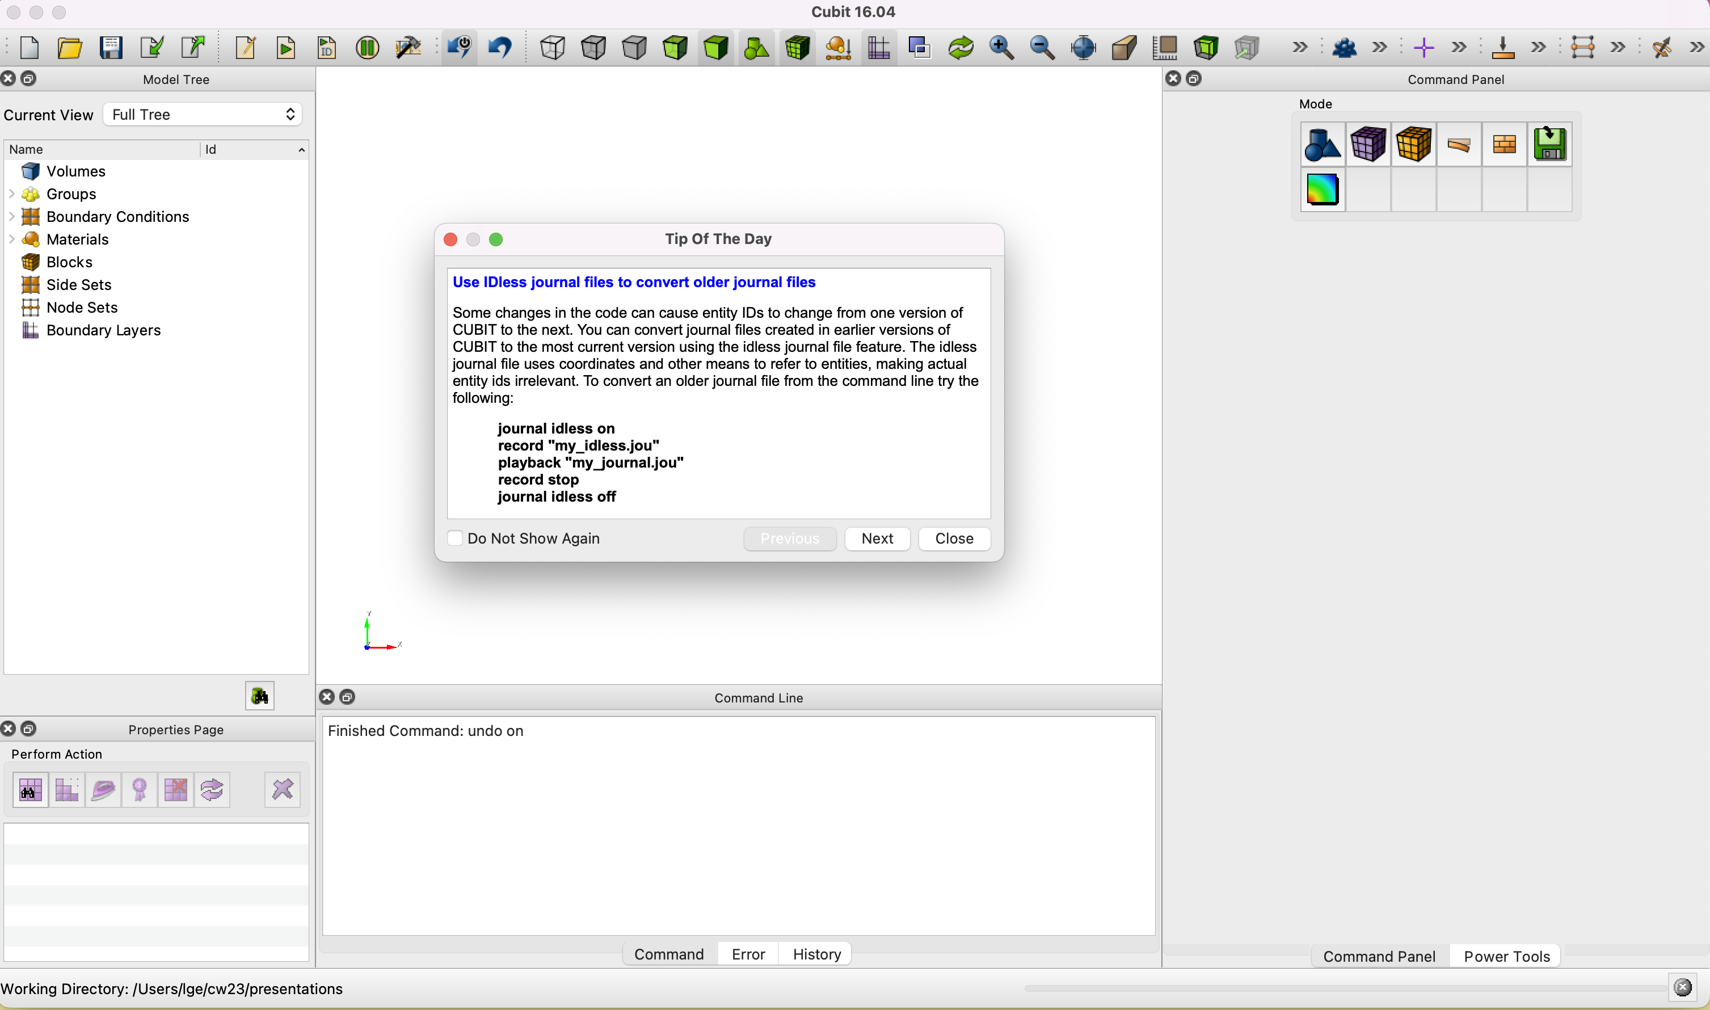This screenshot has height=1010, width=1710.
Task: Click the zoom in magnifier icon
Action: coord(1001,48)
